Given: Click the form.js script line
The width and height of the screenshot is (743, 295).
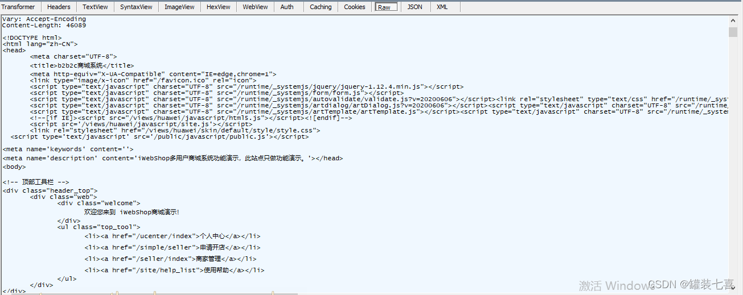Looking at the screenshot, I should 216,93.
